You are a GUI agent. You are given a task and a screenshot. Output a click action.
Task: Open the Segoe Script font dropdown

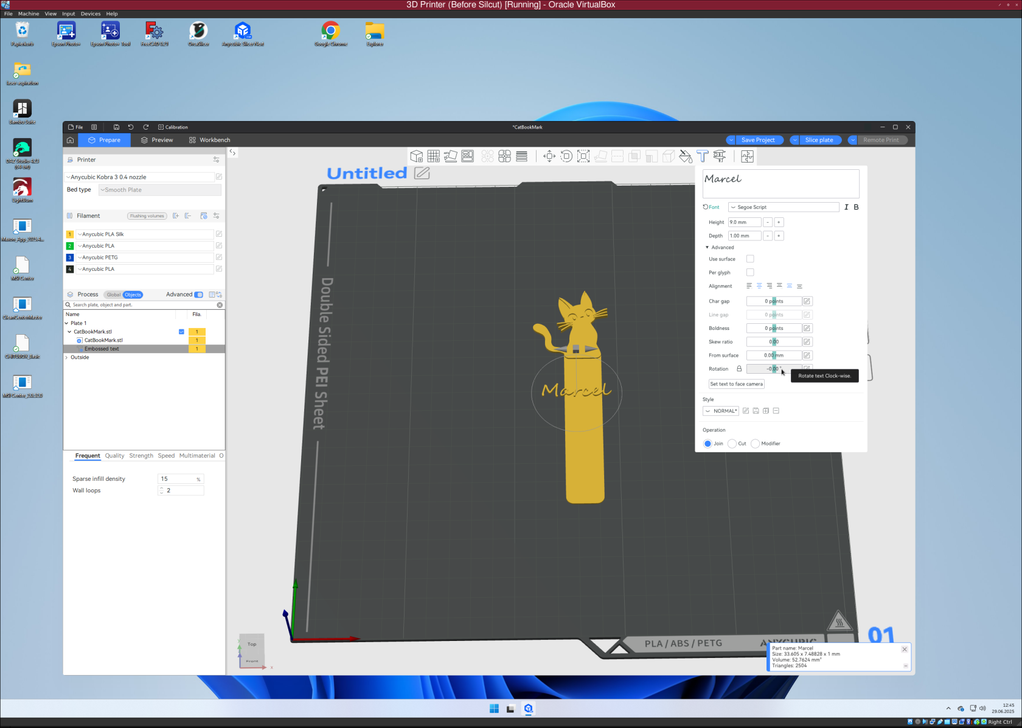783,207
